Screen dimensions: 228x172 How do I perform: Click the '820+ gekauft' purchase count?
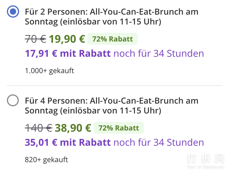click(46, 160)
